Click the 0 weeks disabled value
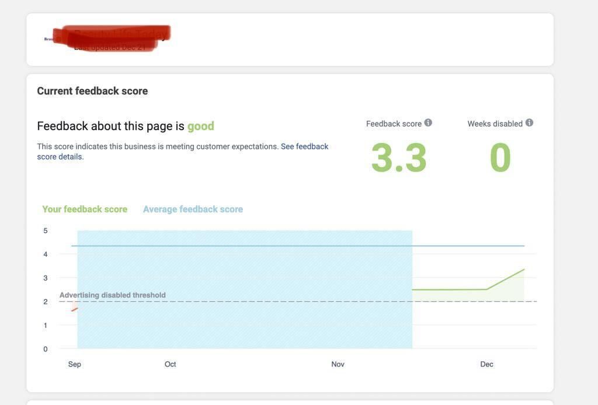This screenshot has width=598, height=405. pos(500,158)
